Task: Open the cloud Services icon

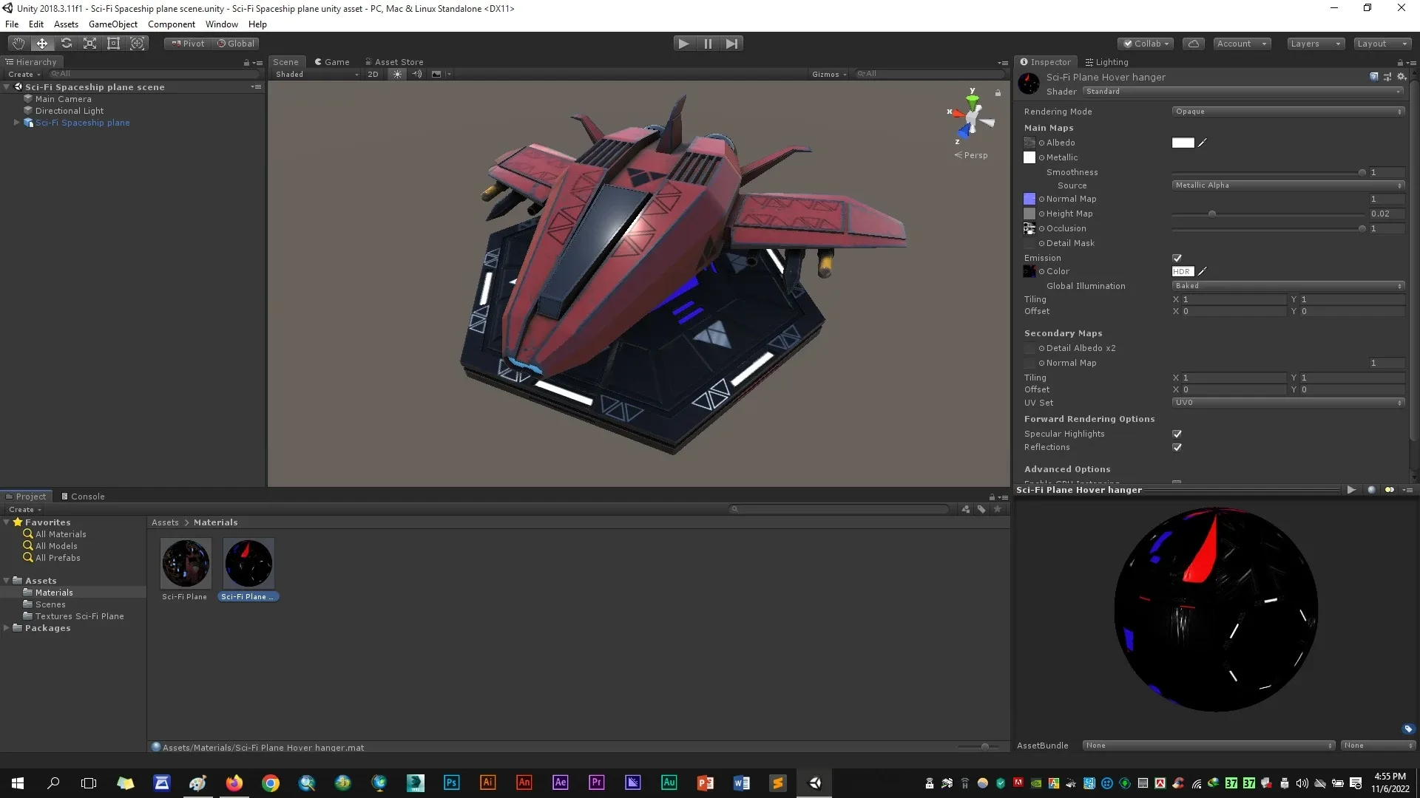Action: tap(1193, 44)
